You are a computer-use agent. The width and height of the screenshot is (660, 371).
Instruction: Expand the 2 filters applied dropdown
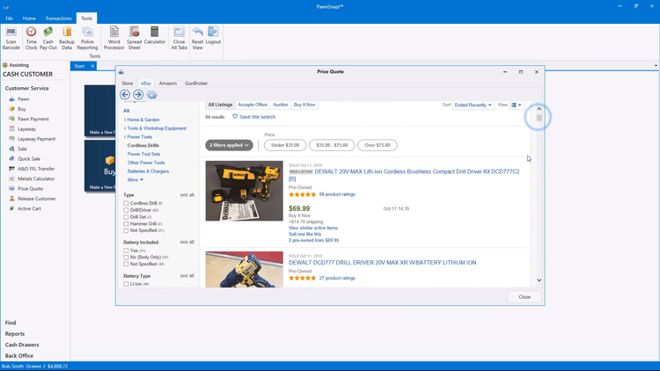229,145
